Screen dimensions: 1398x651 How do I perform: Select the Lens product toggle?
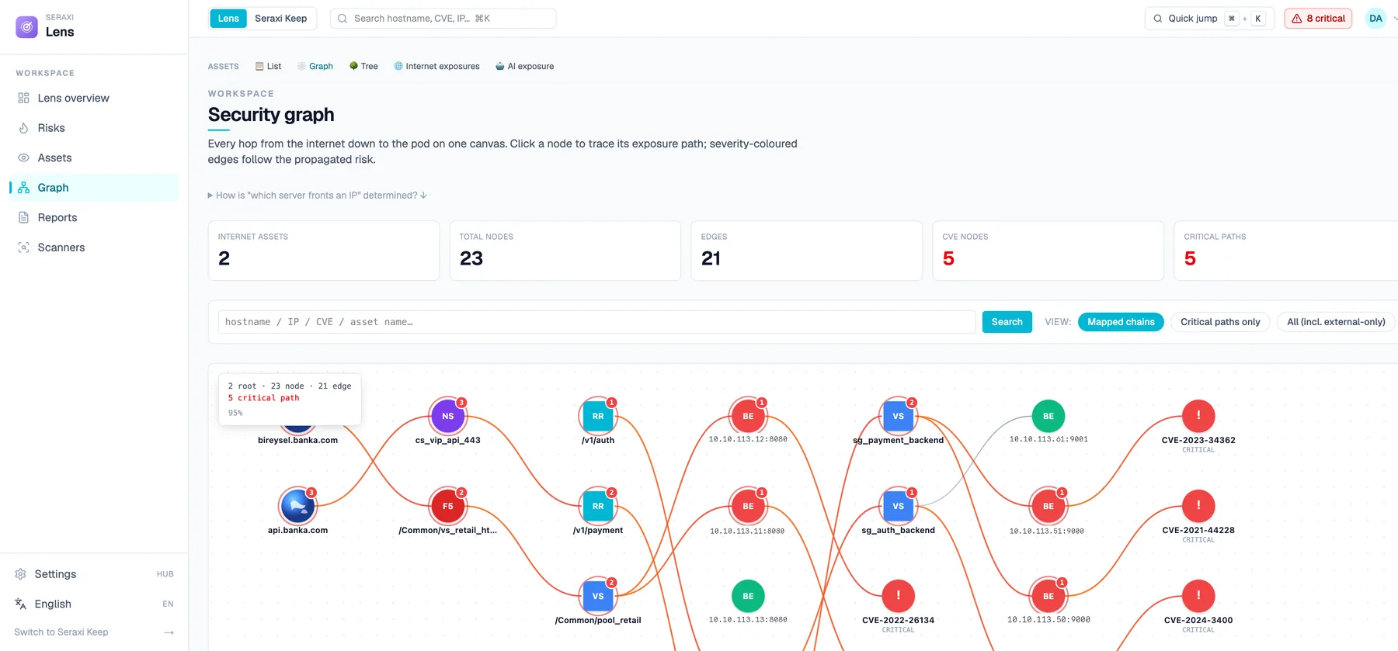[228, 19]
